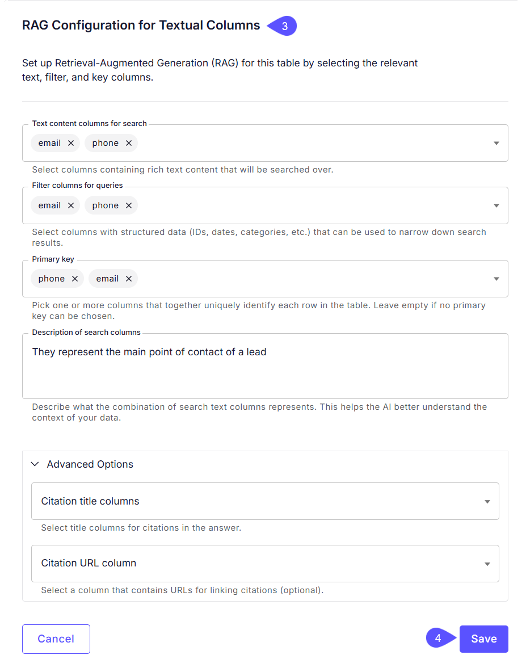526x672 pixels.
Task: Open the Primary key dropdown
Action: [498, 279]
